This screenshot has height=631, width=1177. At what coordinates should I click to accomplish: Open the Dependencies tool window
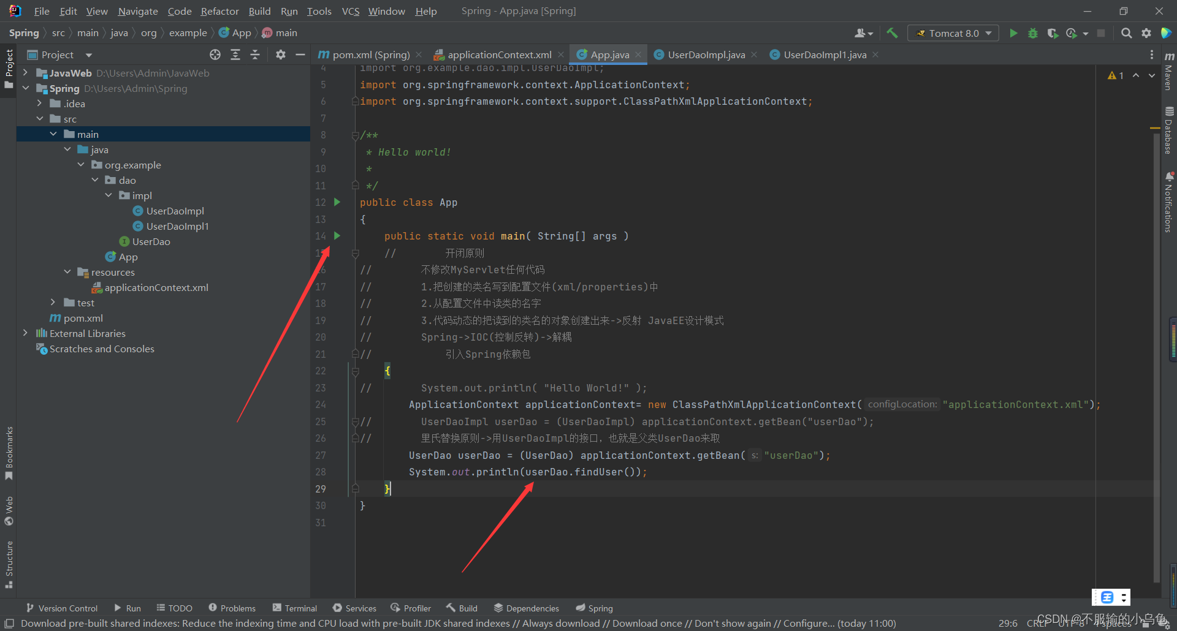527,608
